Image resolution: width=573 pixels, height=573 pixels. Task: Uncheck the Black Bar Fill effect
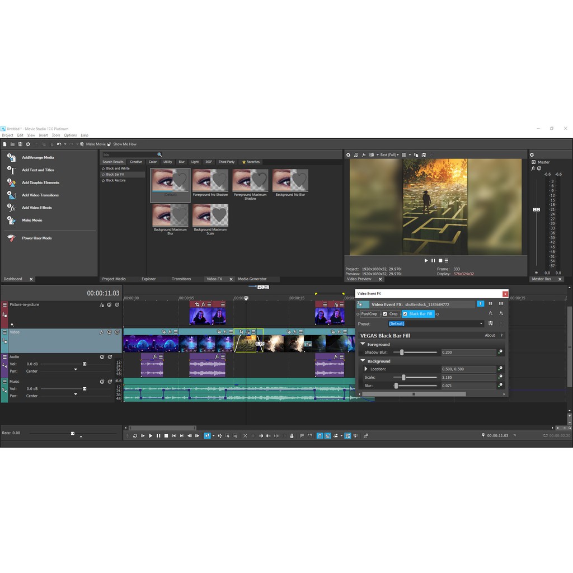[405, 314]
